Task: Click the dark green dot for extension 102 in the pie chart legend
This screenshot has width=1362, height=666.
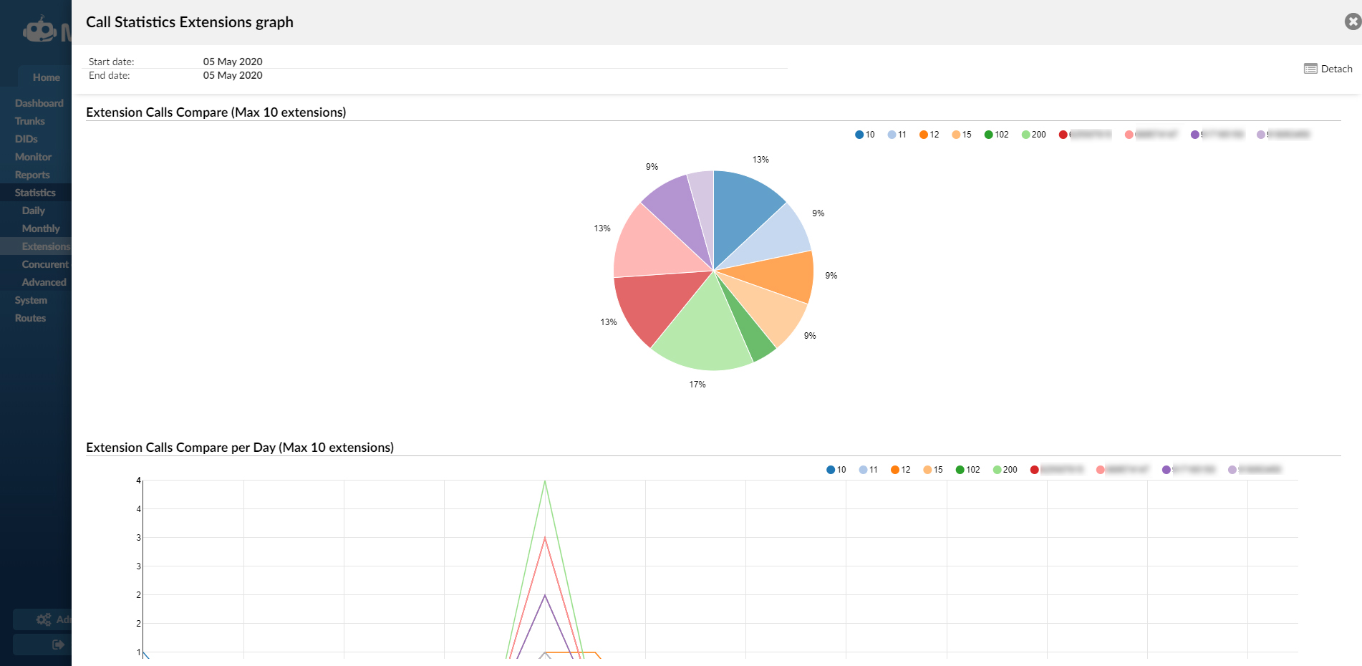Action: pyautogui.click(x=988, y=135)
